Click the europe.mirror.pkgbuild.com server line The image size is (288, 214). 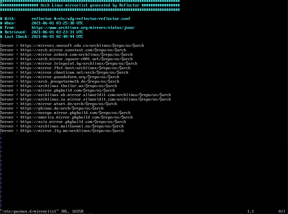click(65, 113)
